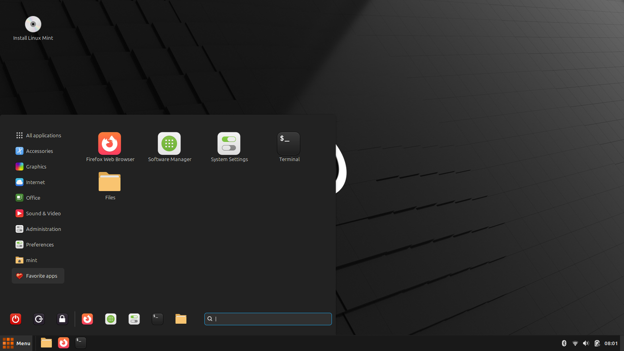Click the menu search input field

(268, 319)
